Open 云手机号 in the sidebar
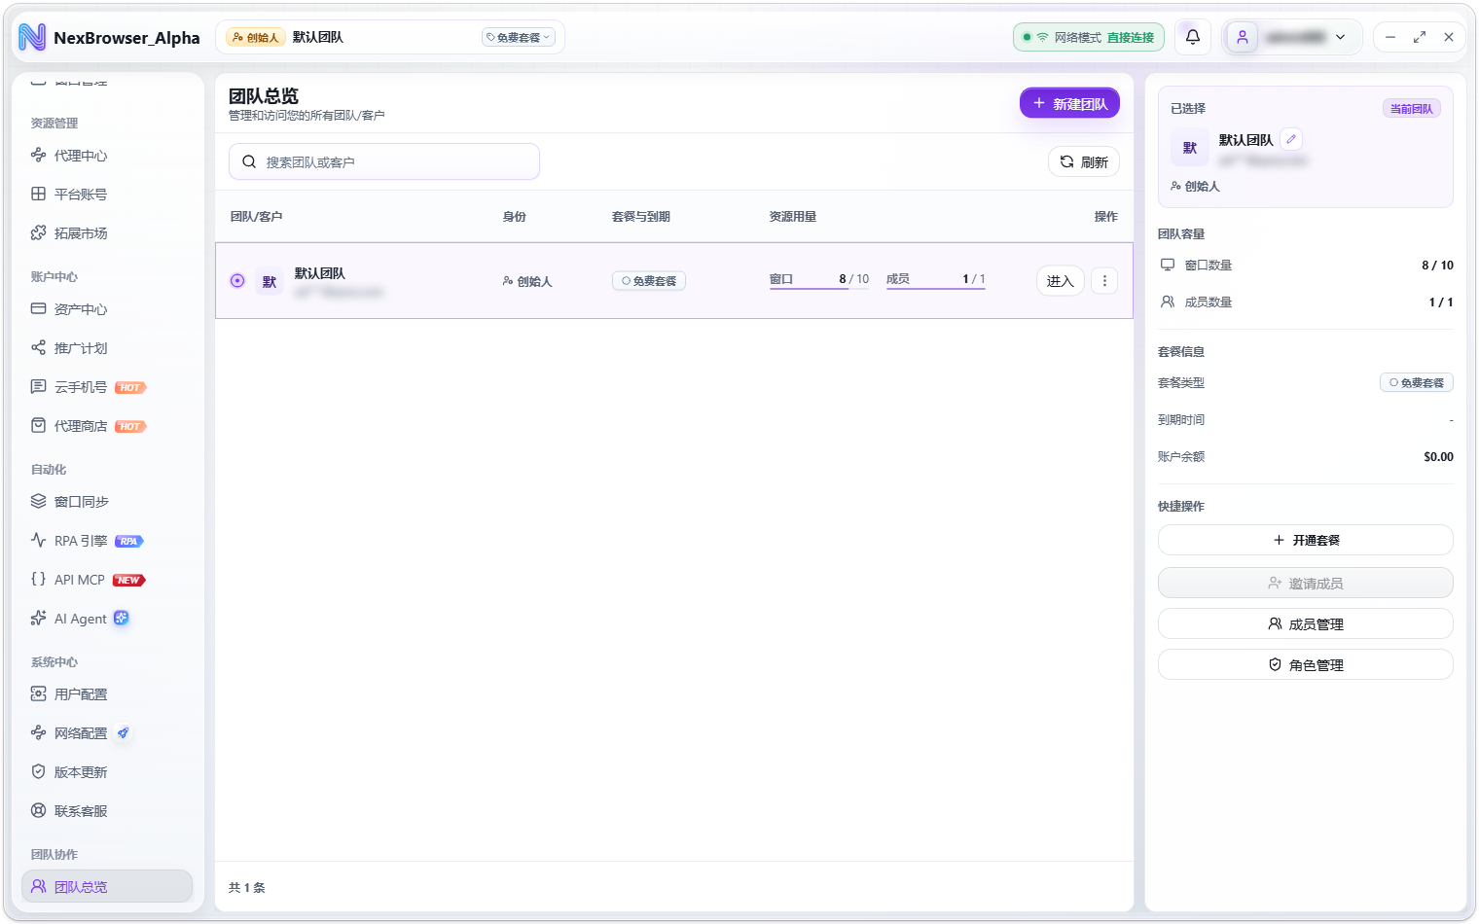 107,386
